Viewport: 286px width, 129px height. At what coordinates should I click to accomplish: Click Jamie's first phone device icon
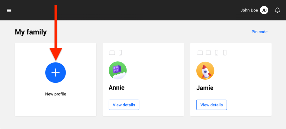point(216,53)
